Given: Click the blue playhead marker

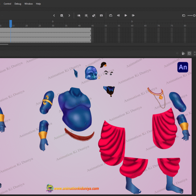Looking at the screenshot, I should click(x=11, y=24).
